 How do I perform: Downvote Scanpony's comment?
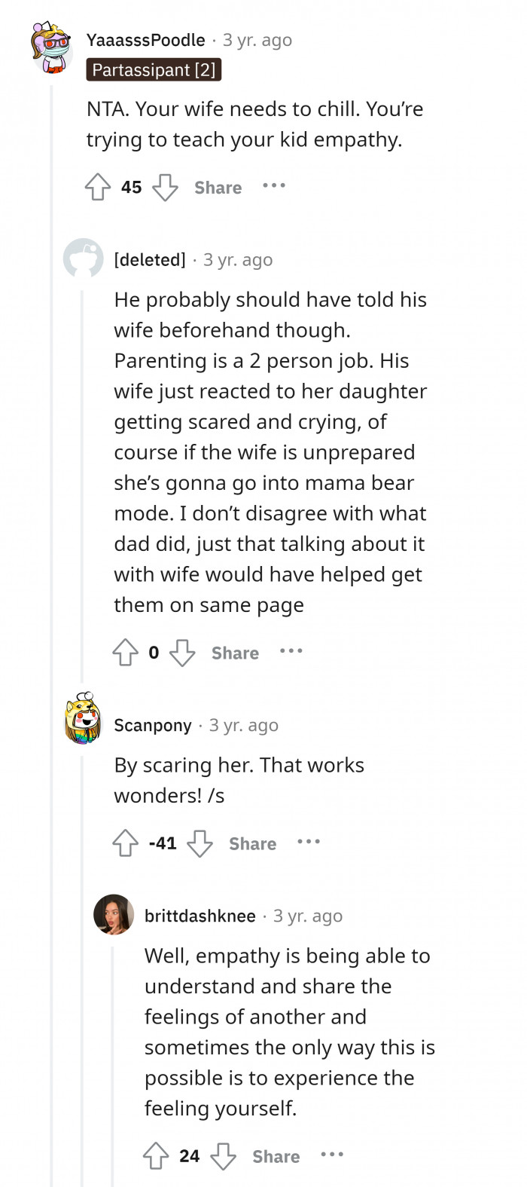click(200, 844)
